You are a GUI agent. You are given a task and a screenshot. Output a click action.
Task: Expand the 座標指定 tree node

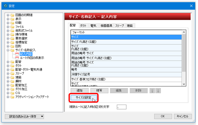pyautogui.click(x=8, y=42)
